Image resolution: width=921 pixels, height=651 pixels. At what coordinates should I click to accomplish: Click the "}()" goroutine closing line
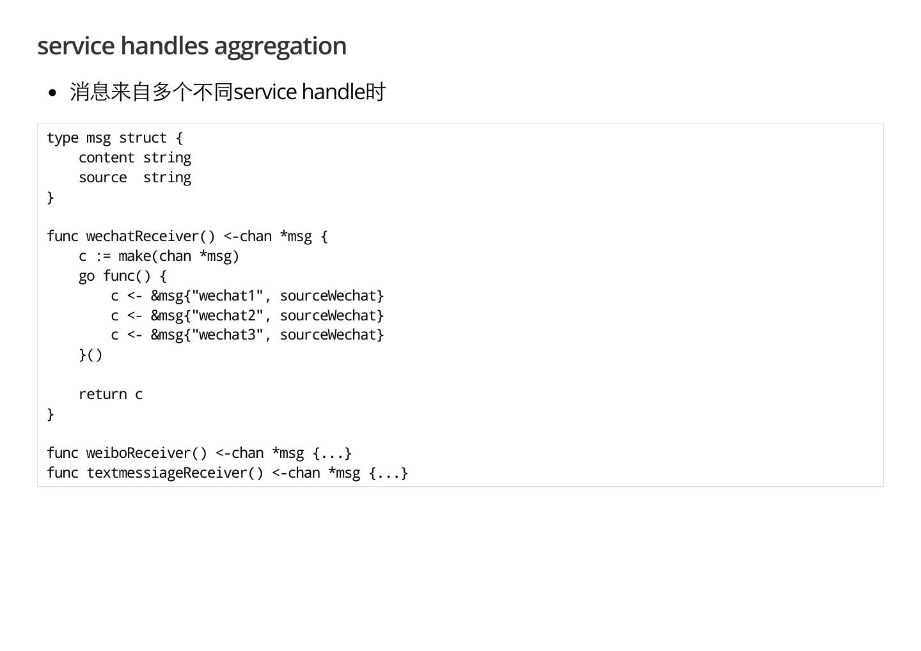coord(90,355)
